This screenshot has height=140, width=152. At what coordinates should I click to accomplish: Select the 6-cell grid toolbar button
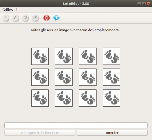click(6, 18)
